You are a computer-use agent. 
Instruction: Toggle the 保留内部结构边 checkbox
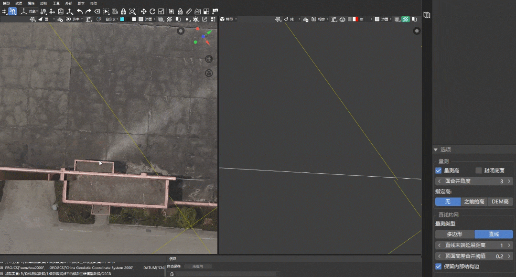click(x=439, y=266)
